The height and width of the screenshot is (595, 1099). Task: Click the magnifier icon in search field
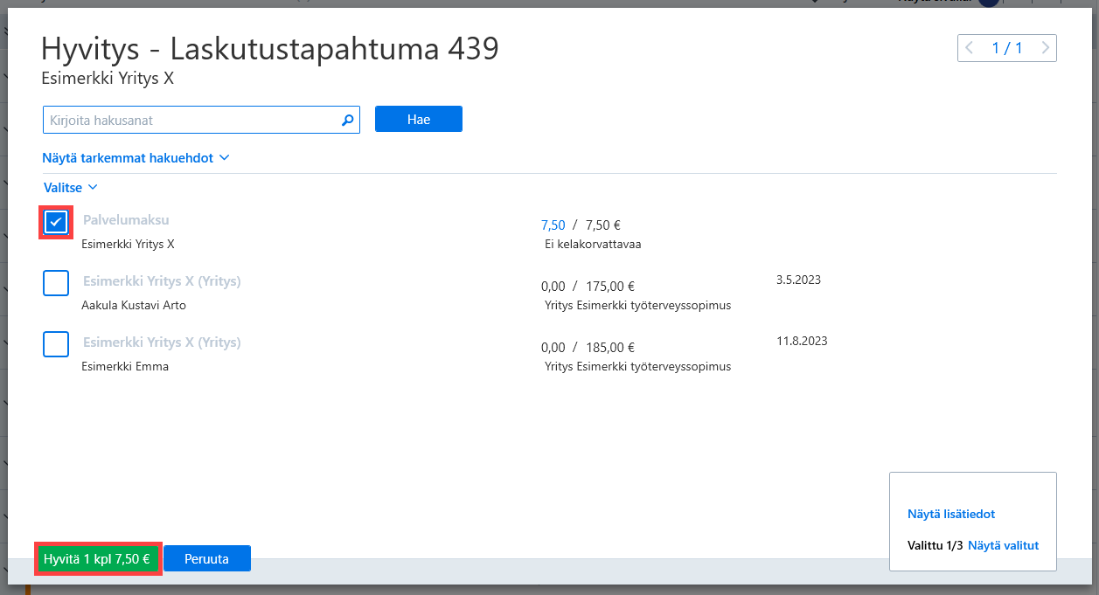click(347, 121)
